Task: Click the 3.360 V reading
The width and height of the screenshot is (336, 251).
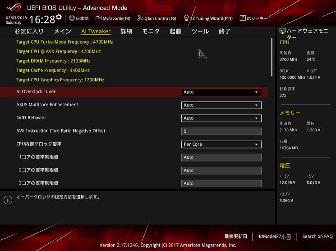Action: [286, 201]
